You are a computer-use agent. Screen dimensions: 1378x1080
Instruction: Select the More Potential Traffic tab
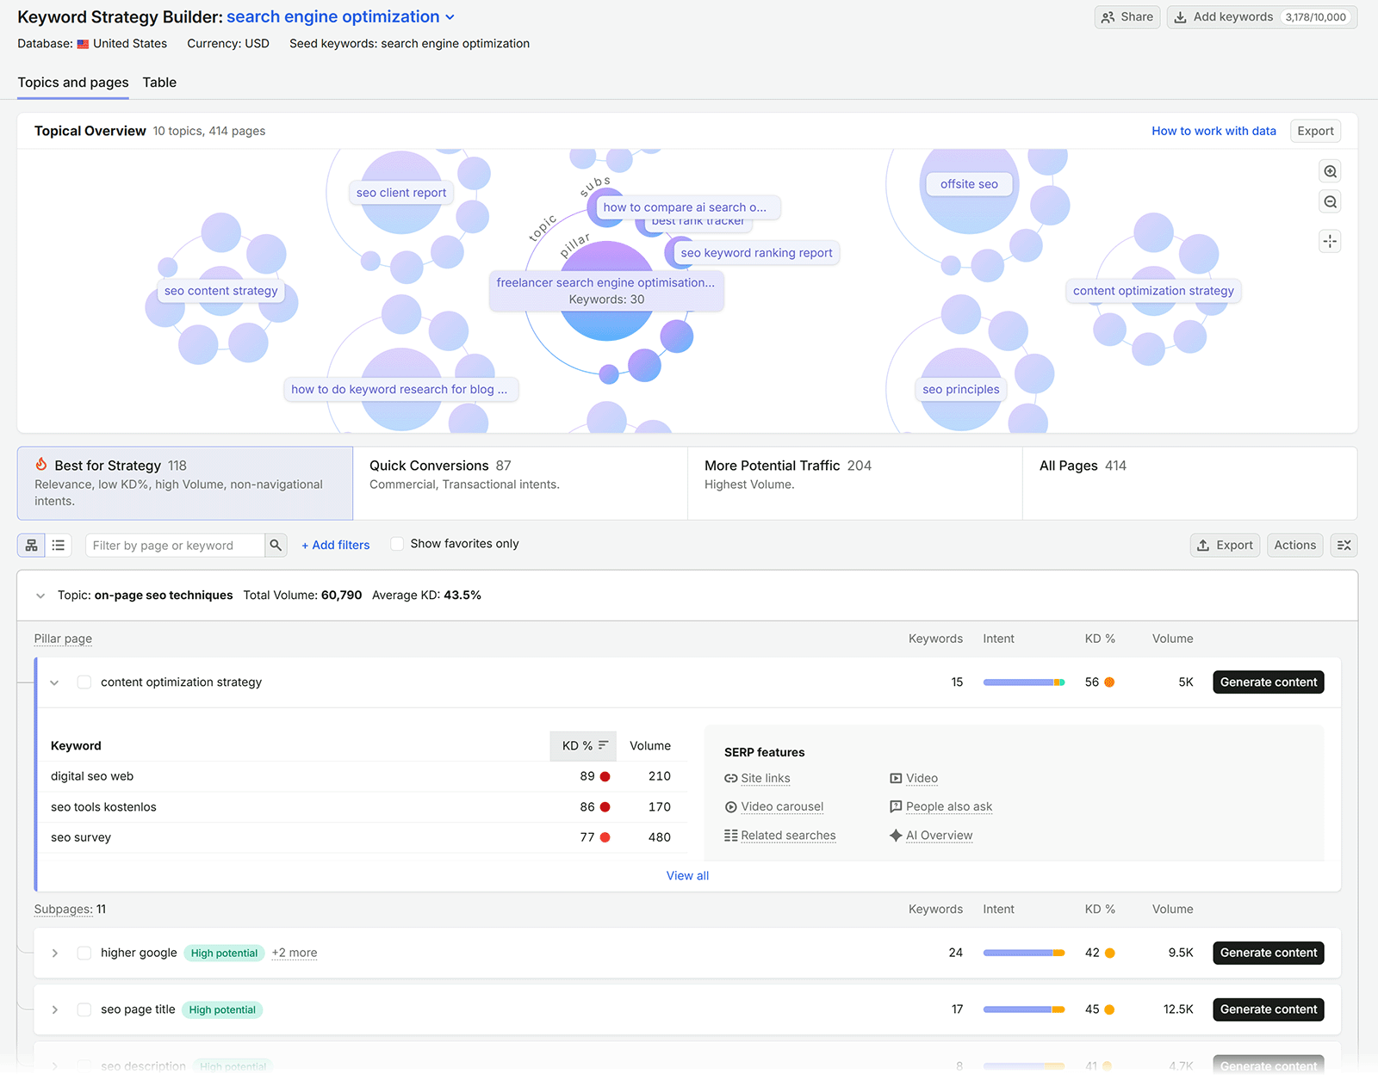pos(855,483)
